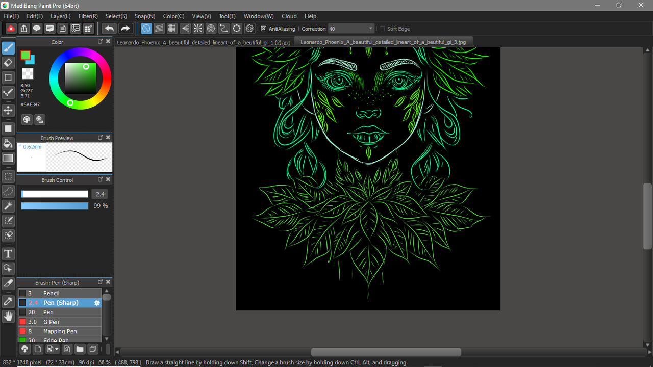Select the G Pen brush
The height and width of the screenshot is (367, 653).
click(60, 322)
